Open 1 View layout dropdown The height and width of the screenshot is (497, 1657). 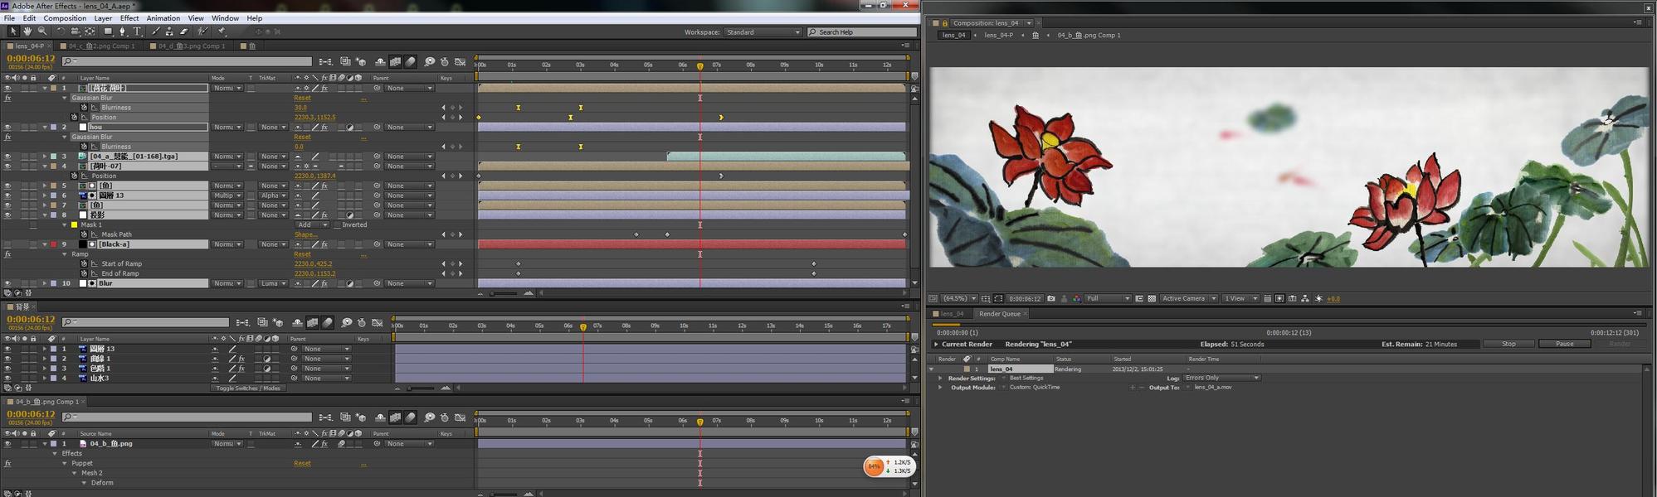coord(1240,298)
